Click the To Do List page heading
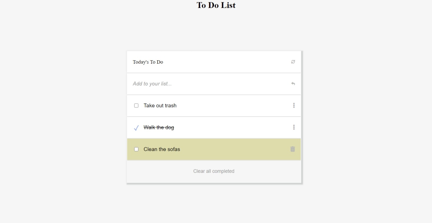Viewport: 432px width, 223px height. (216, 5)
